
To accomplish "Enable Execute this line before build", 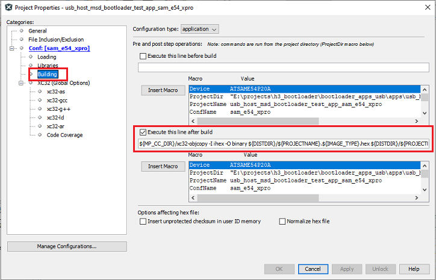I will tap(143, 56).
